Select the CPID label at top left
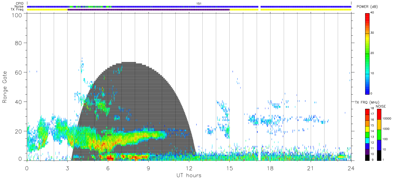This screenshot has width=395, height=182. 20,4
